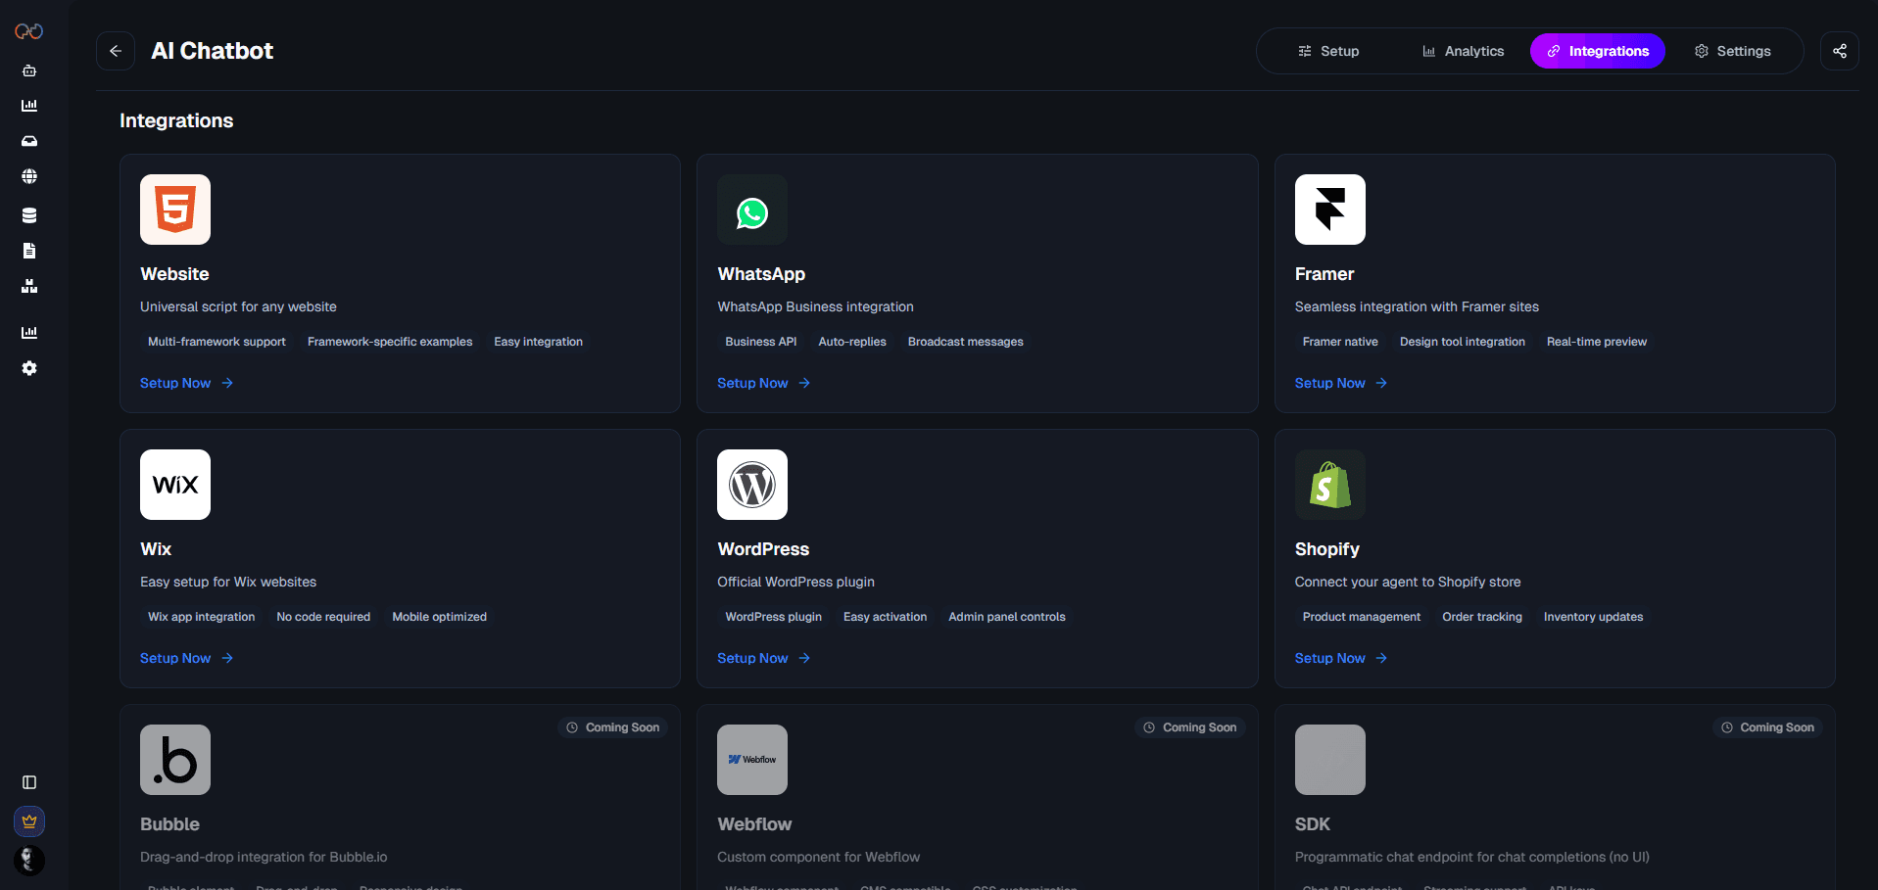
Task: Switch to the Setup tab
Action: [1328, 51]
